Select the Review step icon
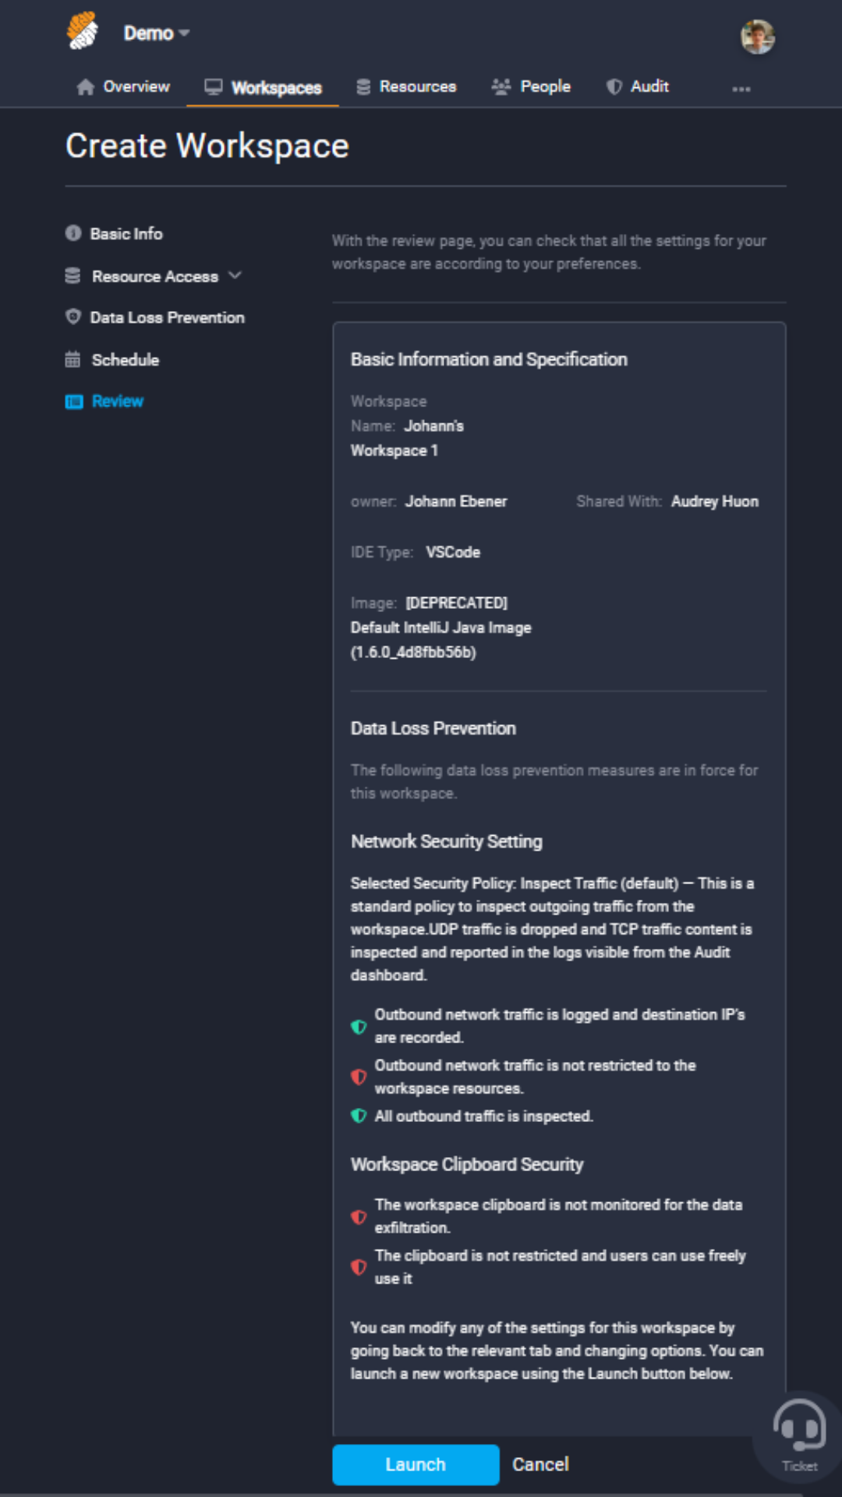The image size is (842, 1497). (x=74, y=402)
